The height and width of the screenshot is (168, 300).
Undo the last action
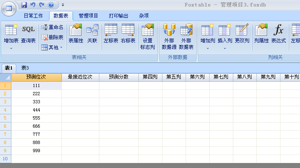point(33,5)
